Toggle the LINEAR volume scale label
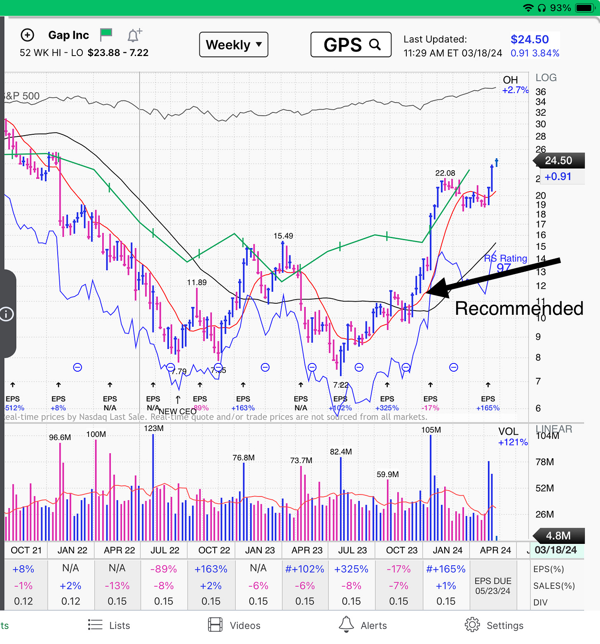 pyautogui.click(x=554, y=429)
